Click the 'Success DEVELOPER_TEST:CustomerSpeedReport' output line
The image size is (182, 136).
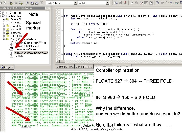(x=53, y=74)
